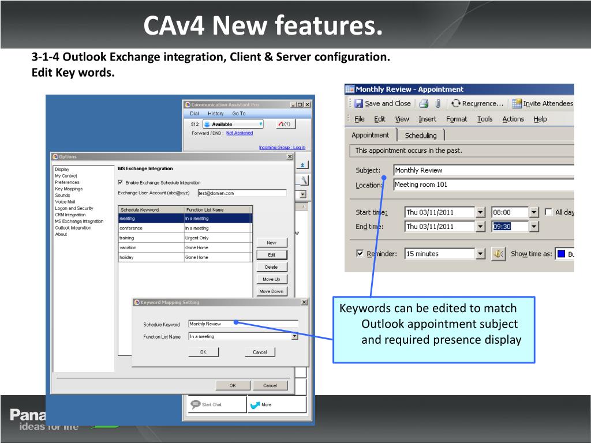Click the Edit keyword button
This screenshot has width=591, height=443.
click(x=271, y=254)
